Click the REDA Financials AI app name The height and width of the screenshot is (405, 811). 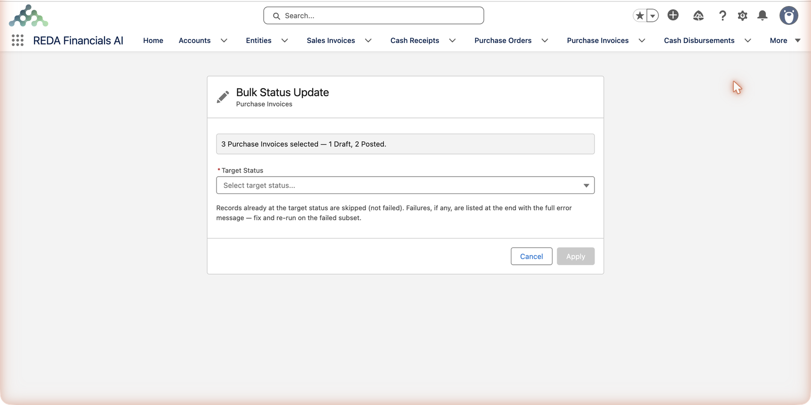[78, 40]
